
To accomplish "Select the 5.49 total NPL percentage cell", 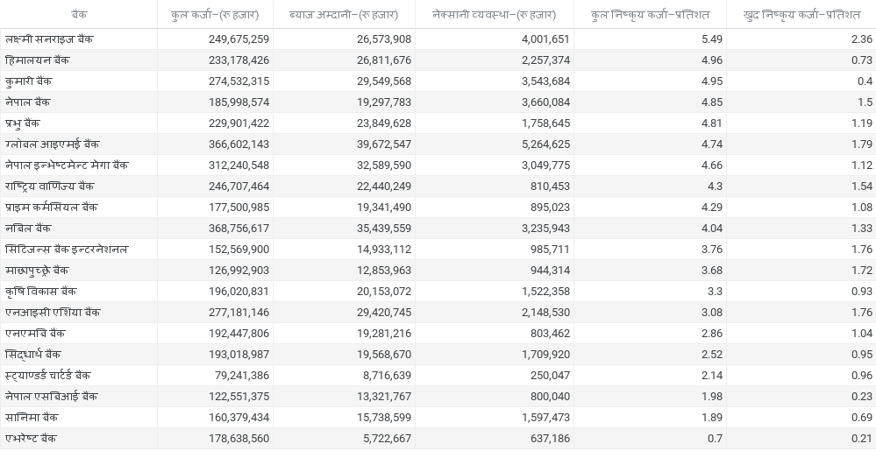I will [x=712, y=39].
